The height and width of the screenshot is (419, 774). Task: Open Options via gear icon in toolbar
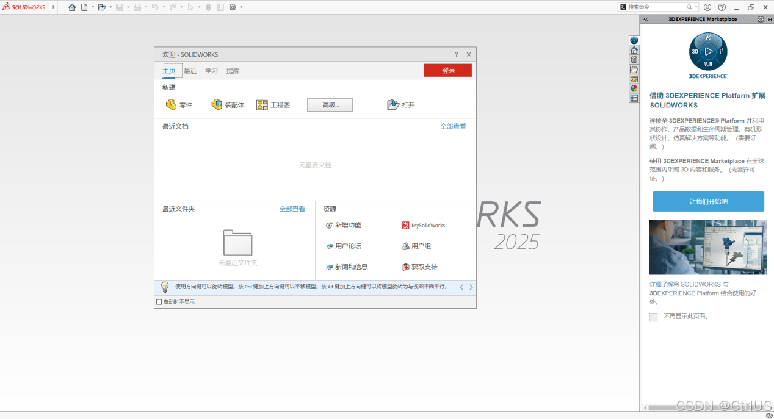click(x=233, y=7)
